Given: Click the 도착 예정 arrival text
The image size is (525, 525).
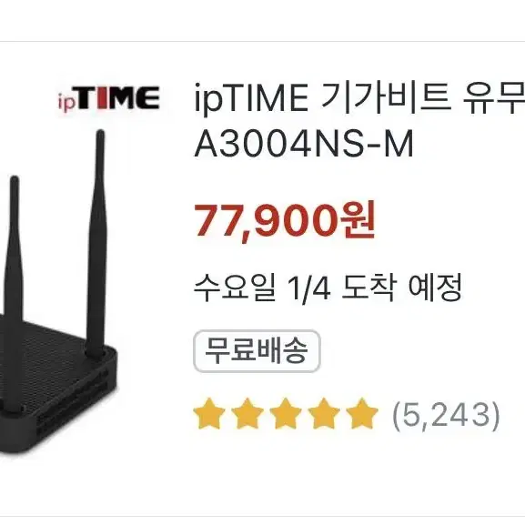Looking at the screenshot, I should [x=402, y=288].
